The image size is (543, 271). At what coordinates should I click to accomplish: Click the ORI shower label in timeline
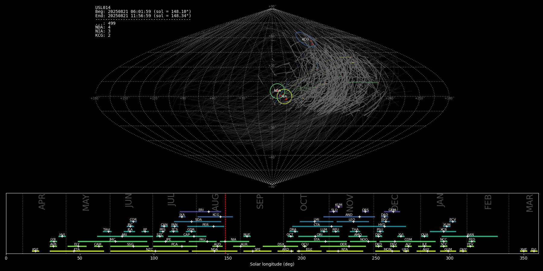click(x=319, y=235)
